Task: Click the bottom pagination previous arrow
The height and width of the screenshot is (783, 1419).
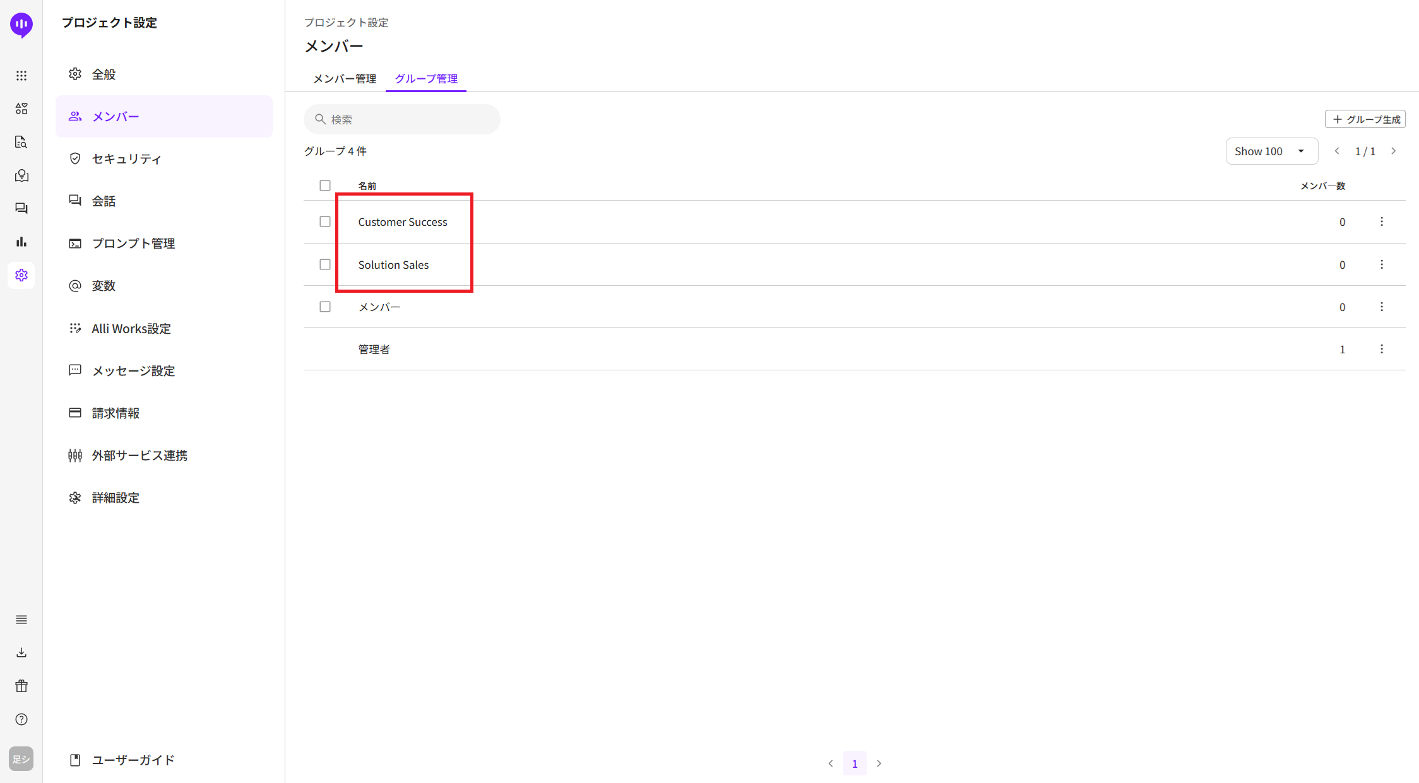Action: [831, 763]
